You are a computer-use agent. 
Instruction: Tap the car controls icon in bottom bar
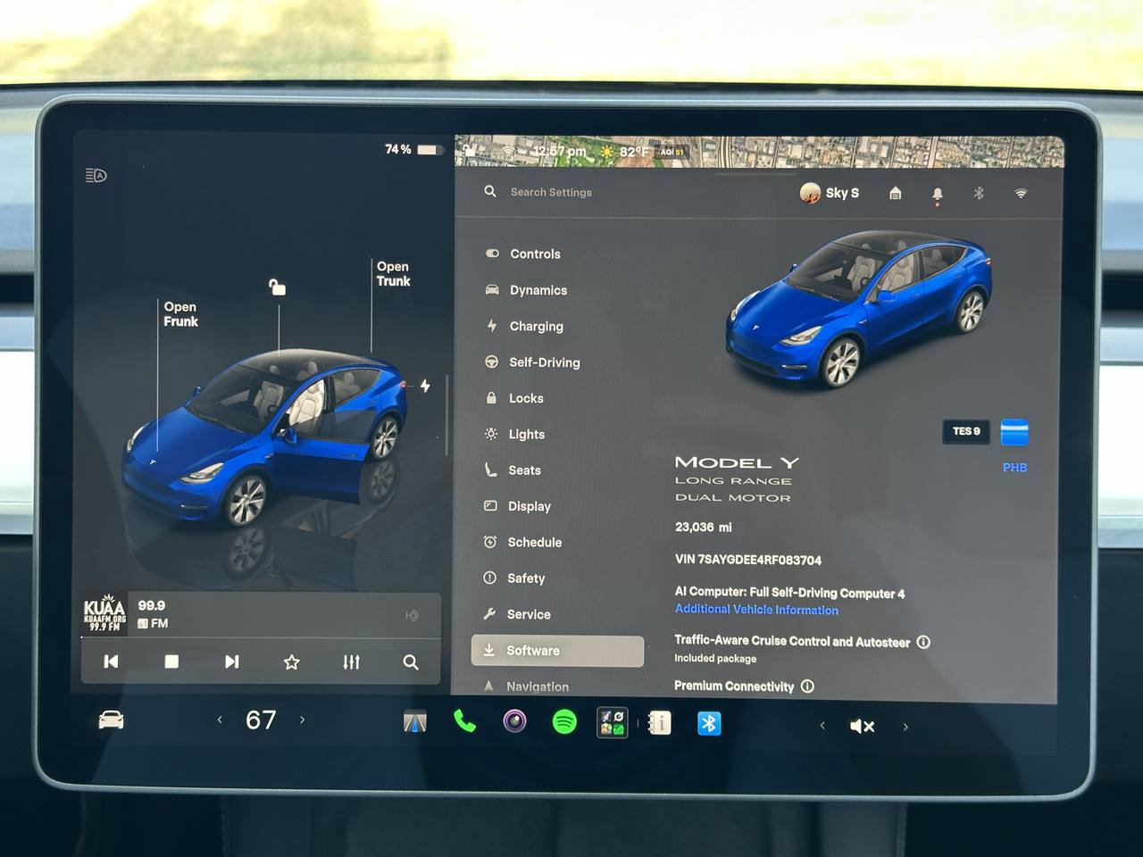111,720
